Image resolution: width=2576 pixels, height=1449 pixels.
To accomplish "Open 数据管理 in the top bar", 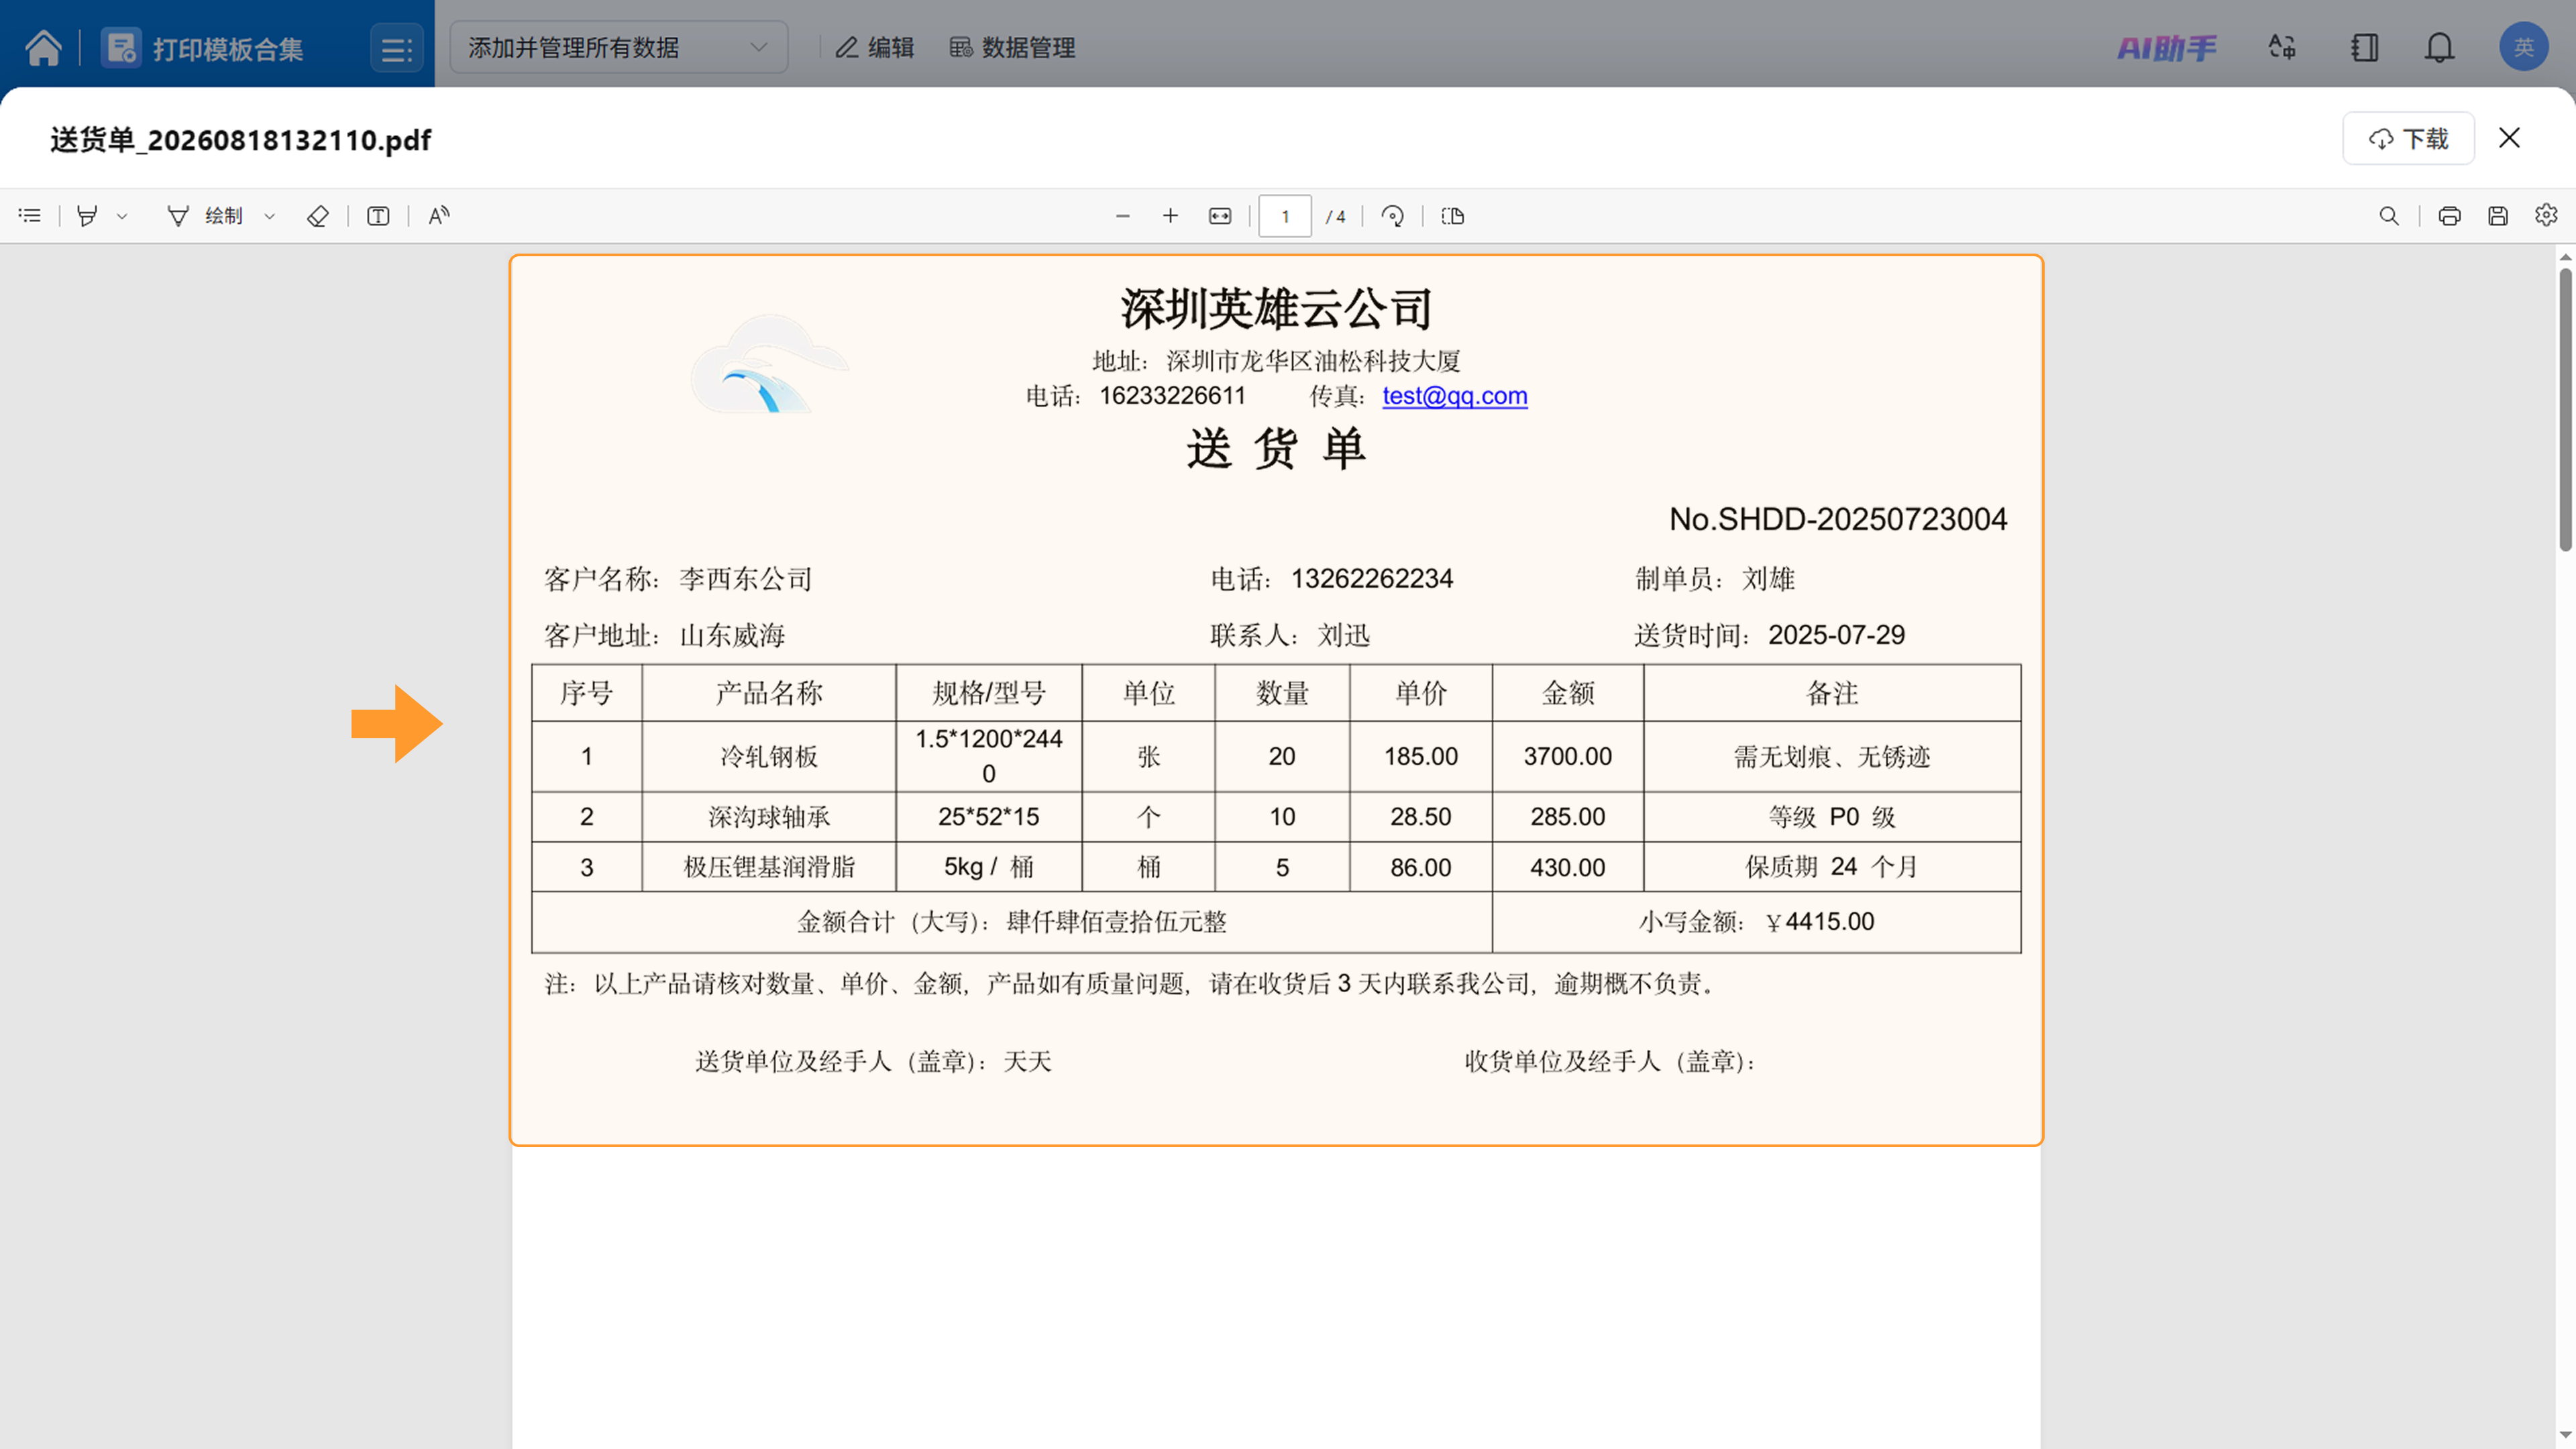I will [x=1012, y=47].
